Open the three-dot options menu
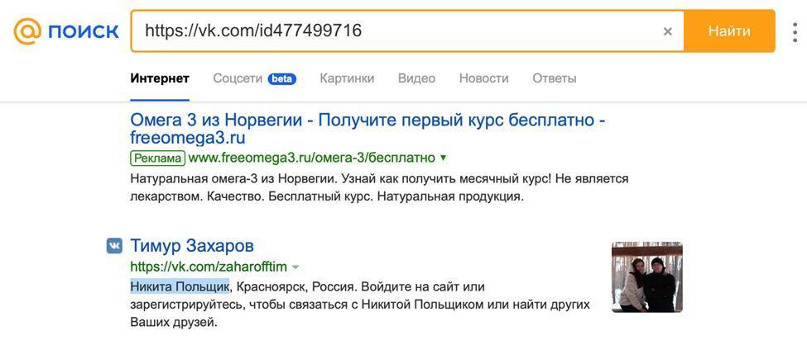The height and width of the screenshot is (345, 807). (795, 32)
